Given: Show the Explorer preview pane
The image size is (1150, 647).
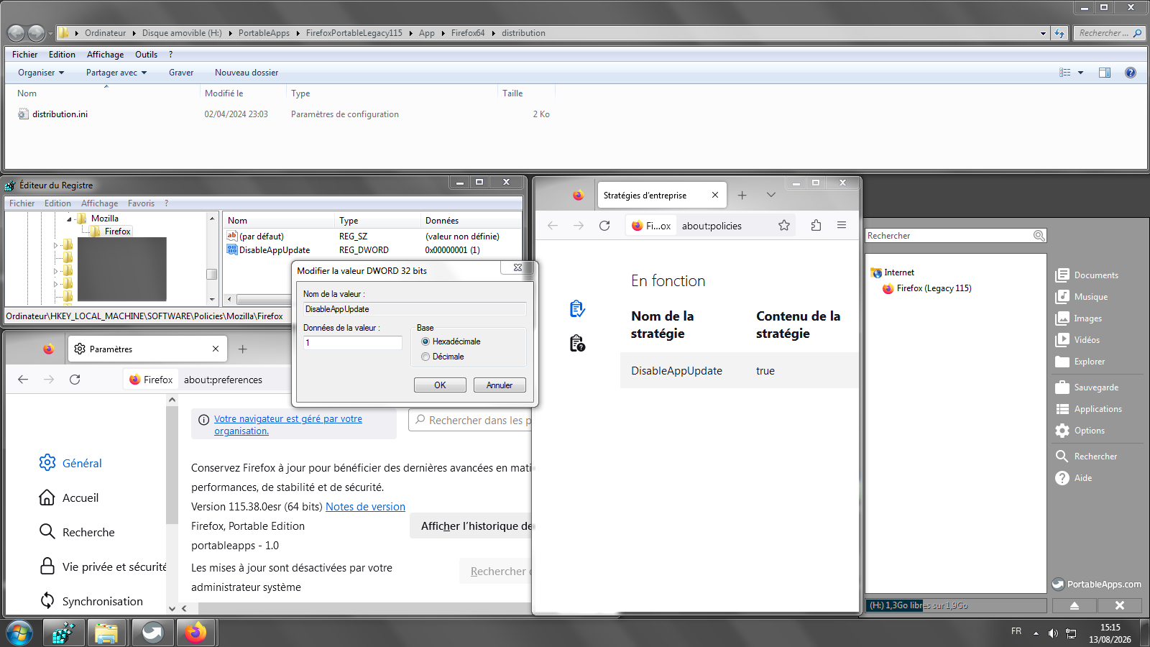Looking at the screenshot, I should [x=1105, y=73].
